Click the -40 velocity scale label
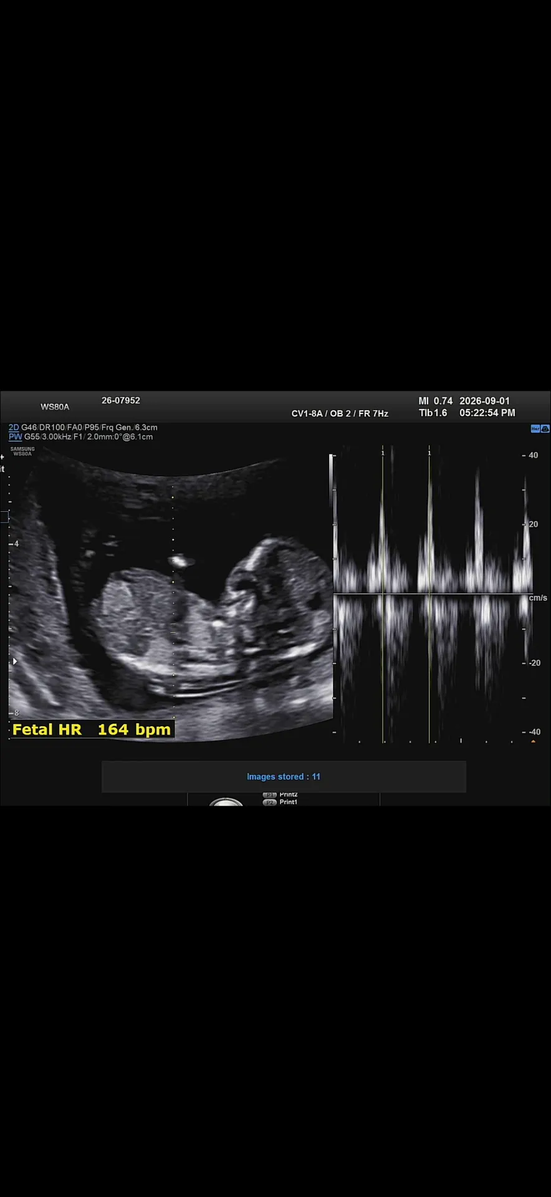 click(x=534, y=732)
